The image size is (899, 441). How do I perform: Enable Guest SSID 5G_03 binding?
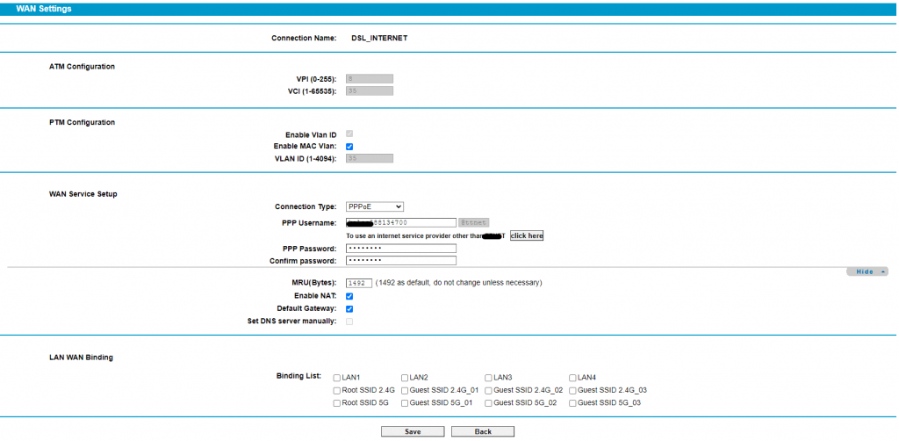click(572, 403)
